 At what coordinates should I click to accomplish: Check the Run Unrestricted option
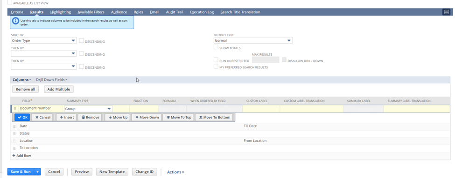click(216, 60)
